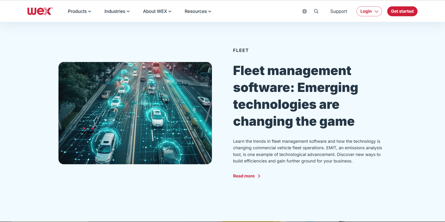Click the Get started button

pos(402,11)
